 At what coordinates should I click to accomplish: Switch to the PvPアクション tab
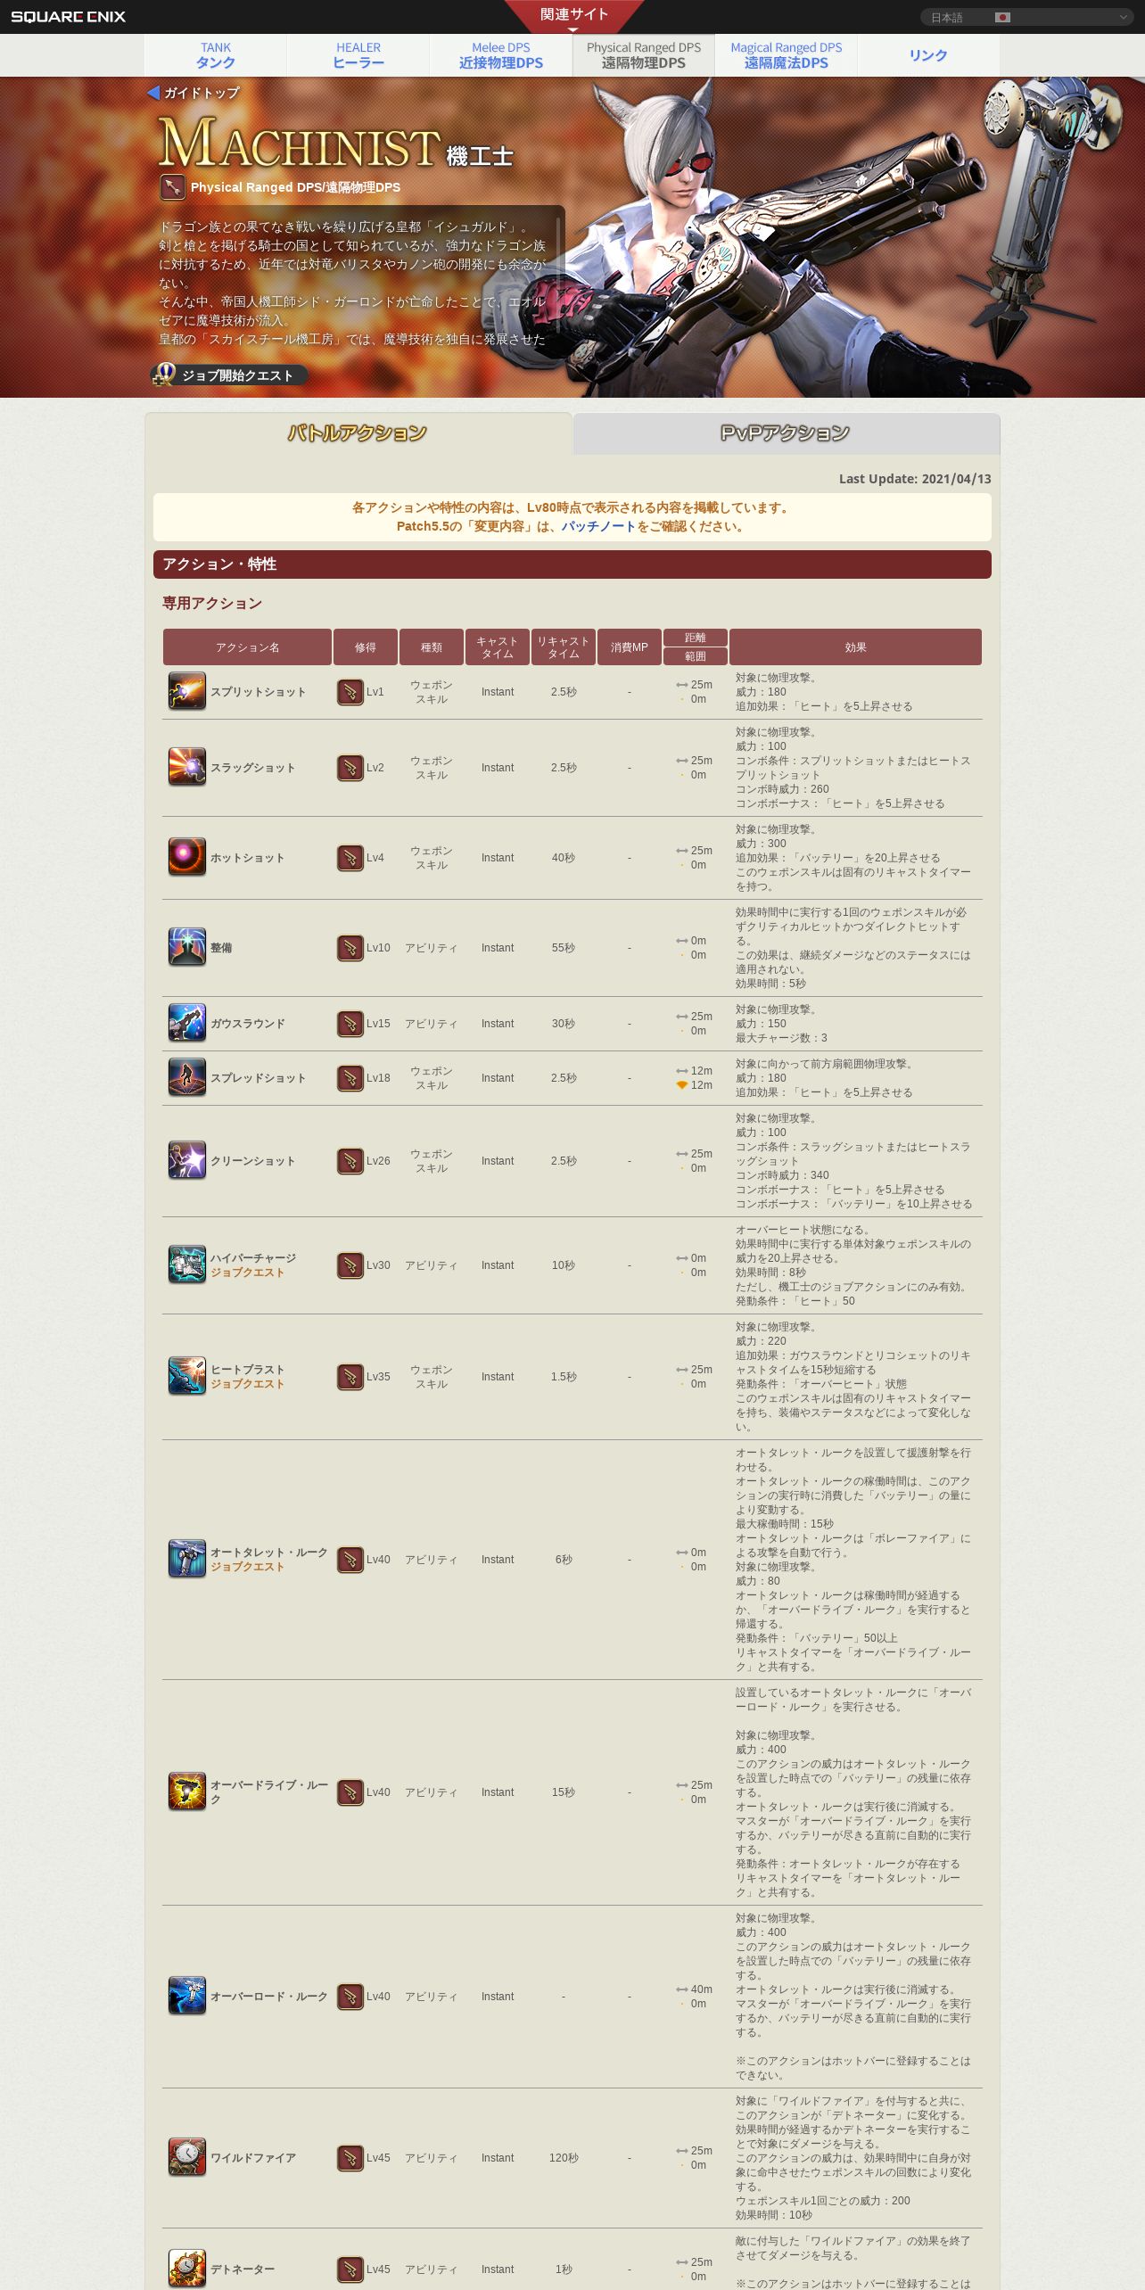tap(786, 433)
